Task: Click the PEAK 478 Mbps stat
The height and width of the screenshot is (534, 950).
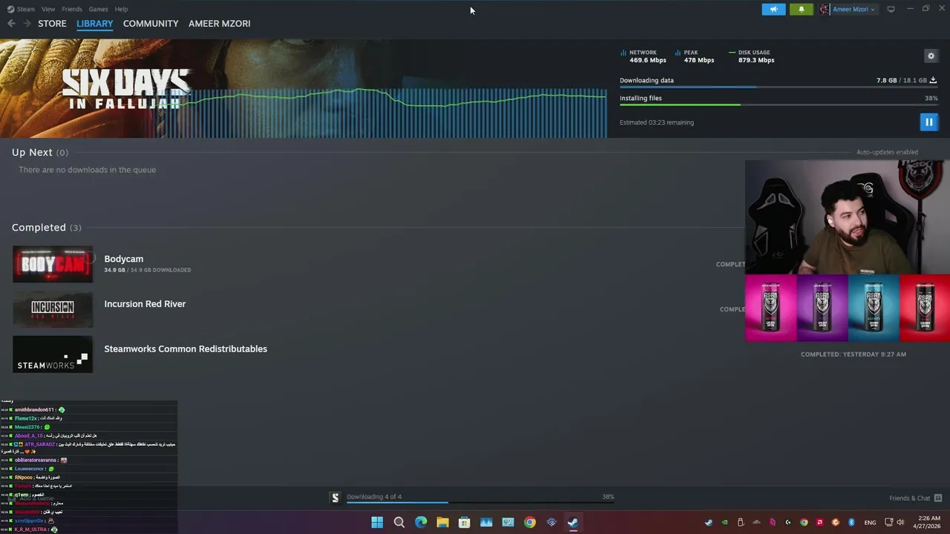Action: [x=695, y=56]
